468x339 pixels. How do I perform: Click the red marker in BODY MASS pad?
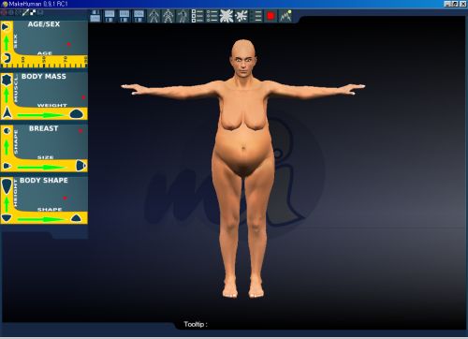(x=83, y=97)
